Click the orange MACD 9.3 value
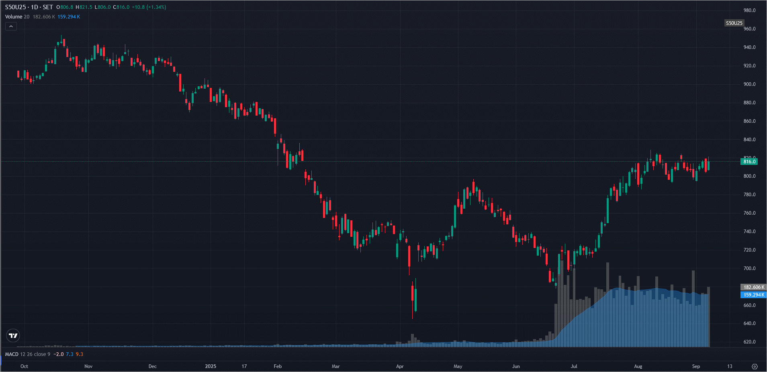 click(x=80, y=354)
